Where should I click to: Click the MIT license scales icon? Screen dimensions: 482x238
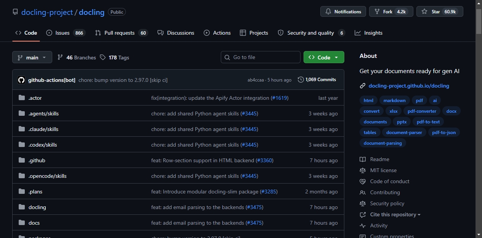363,170
